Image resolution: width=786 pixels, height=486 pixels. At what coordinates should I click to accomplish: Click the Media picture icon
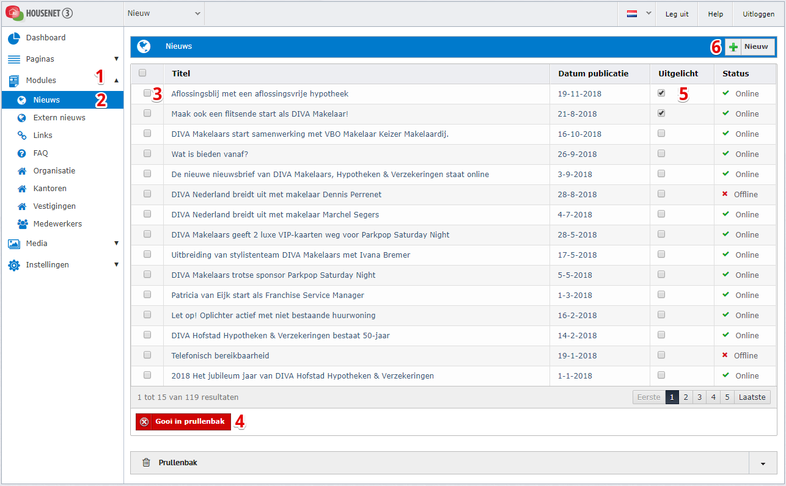coord(13,244)
